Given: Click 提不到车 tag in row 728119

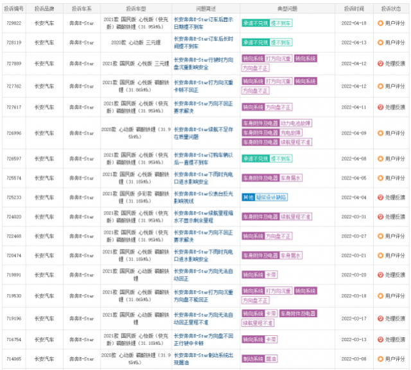Looking at the screenshot, I should 281,42.
